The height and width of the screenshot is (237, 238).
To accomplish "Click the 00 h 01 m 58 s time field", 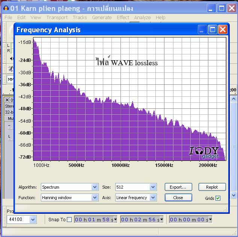I will pos(95,219).
